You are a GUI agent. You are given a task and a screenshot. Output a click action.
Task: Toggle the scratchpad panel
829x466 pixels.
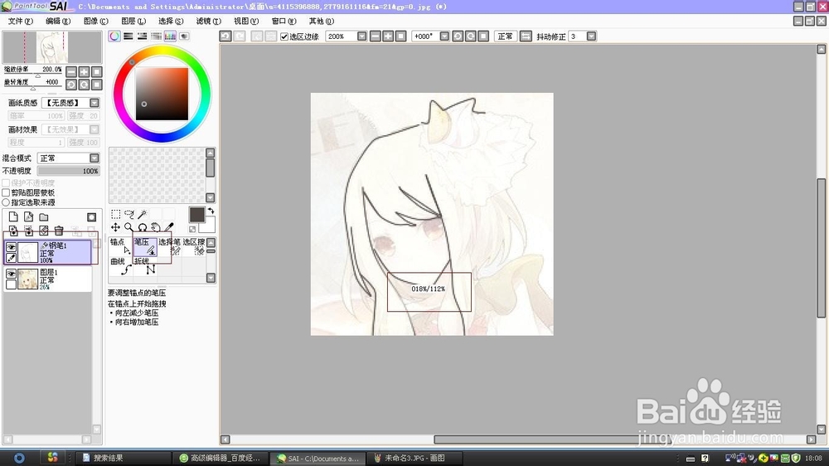point(184,36)
